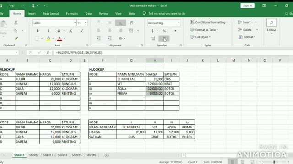Toggle Bold formatting

pos(38,31)
